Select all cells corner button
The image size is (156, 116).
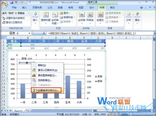tap(4, 38)
